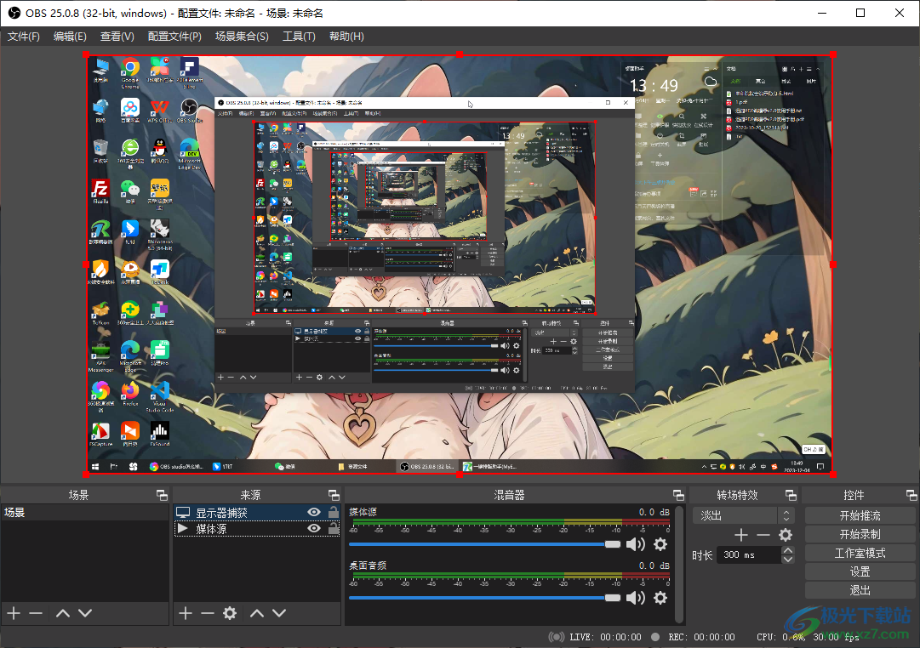The height and width of the screenshot is (648, 920).
Task: Open transition properties gear icon
Action: pos(786,535)
